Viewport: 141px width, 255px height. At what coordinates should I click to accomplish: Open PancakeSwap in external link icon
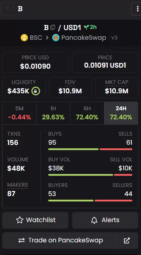pyautogui.click(x=127, y=241)
